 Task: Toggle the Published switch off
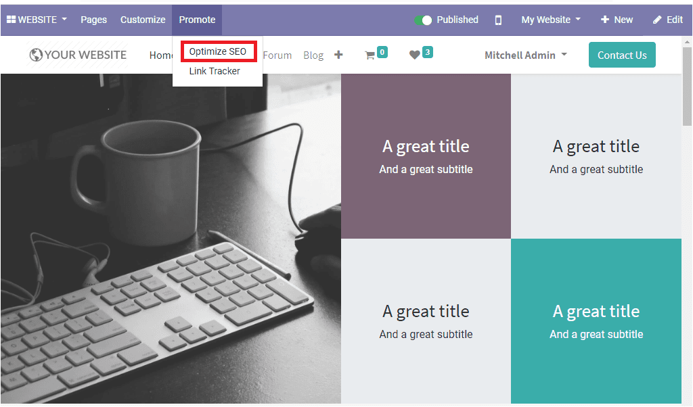[x=423, y=20]
